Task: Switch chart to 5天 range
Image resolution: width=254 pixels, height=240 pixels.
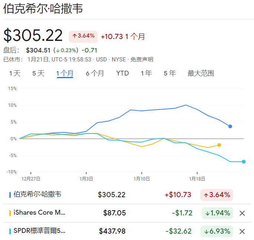Action: [38, 73]
